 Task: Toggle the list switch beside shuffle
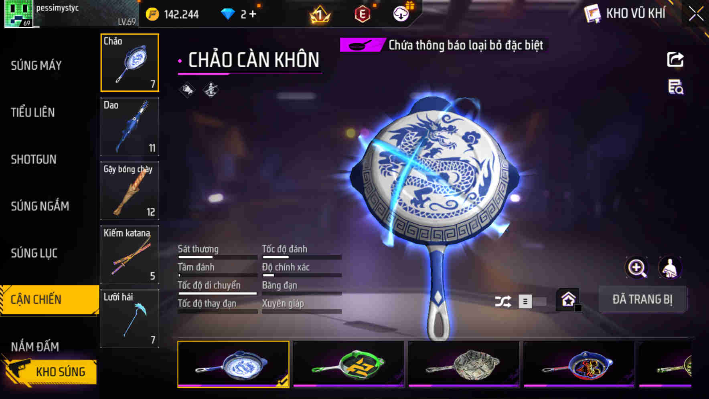532,301
